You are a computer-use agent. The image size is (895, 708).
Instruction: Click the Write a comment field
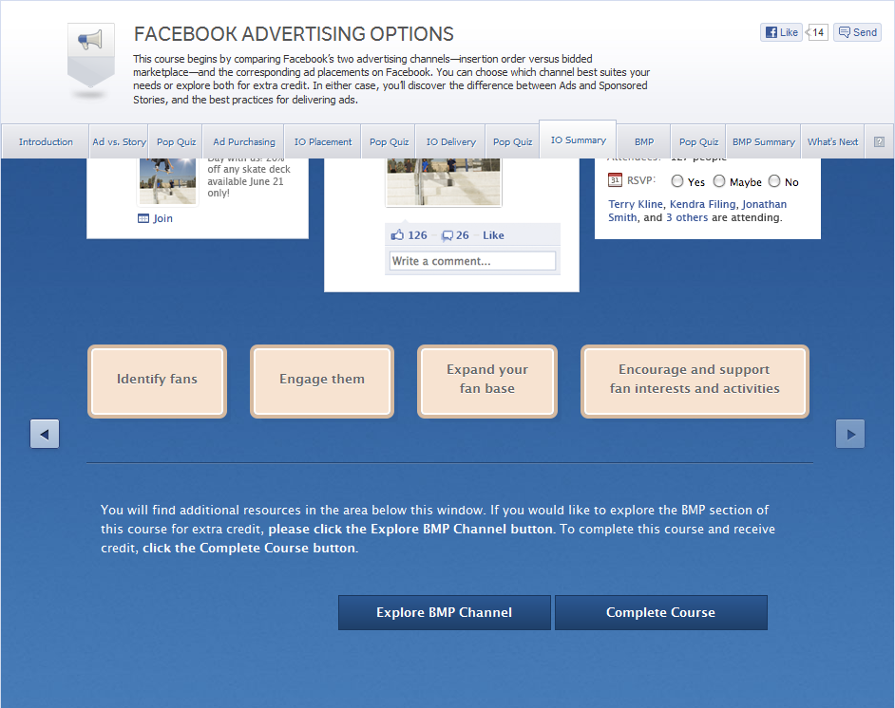tap(472, 261)
